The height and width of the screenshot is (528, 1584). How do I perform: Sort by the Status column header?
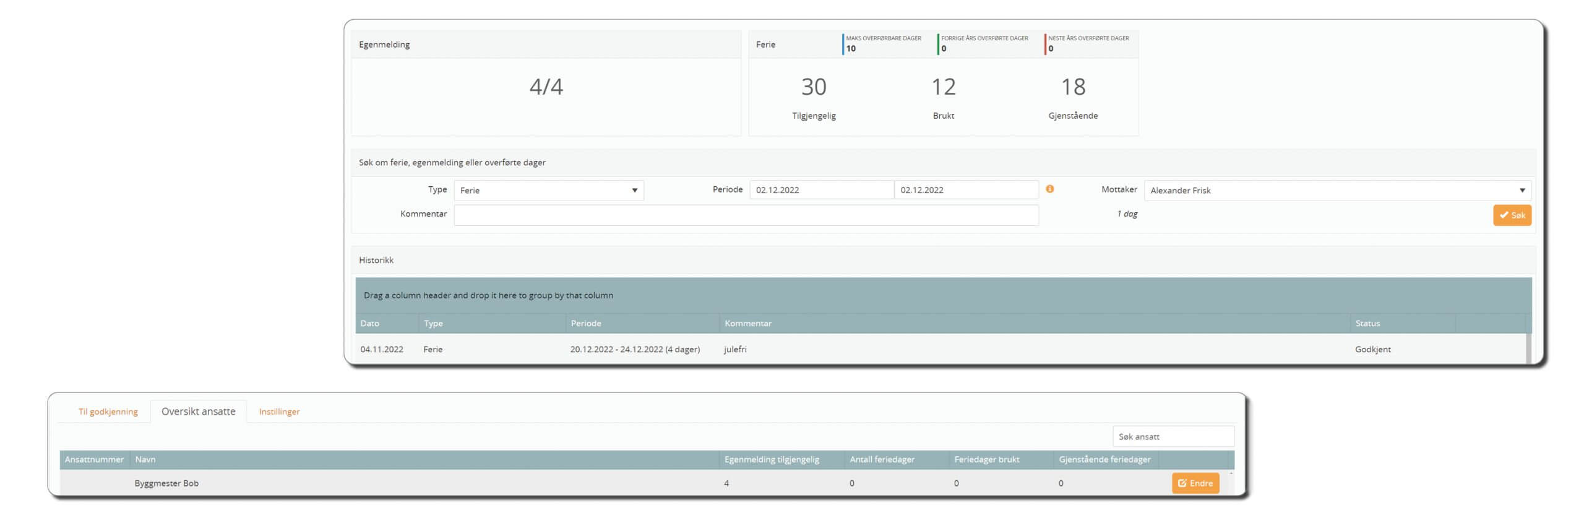[1403, 324]
